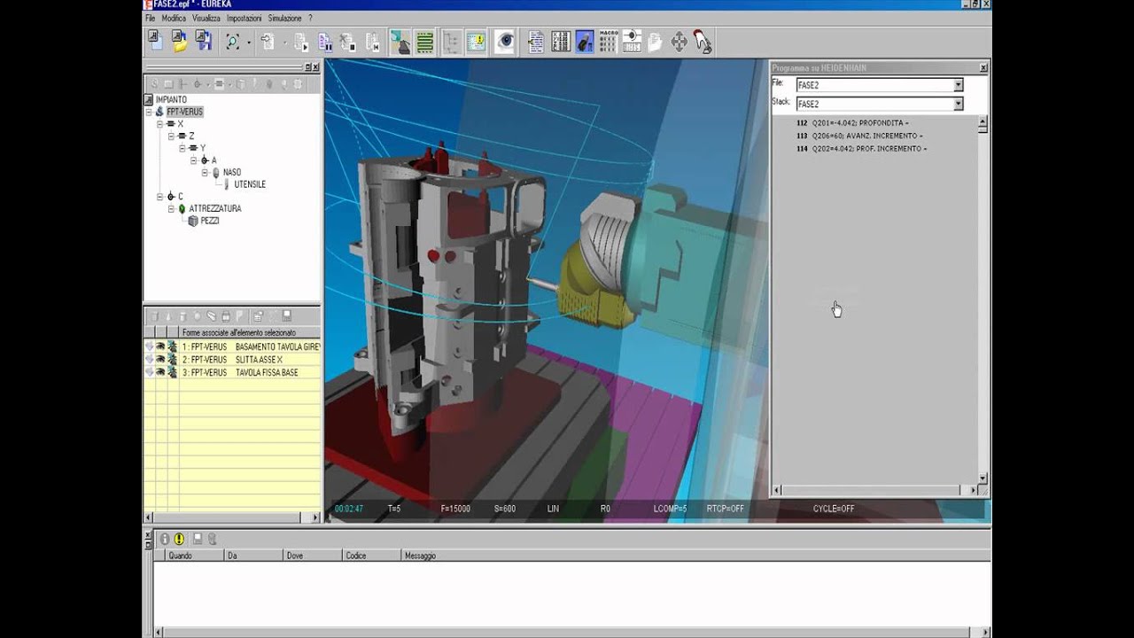The height and width of the screenshot is (638, 1134).
Task: Click the pause simulation page icon
Action: [x=324, y=42]
